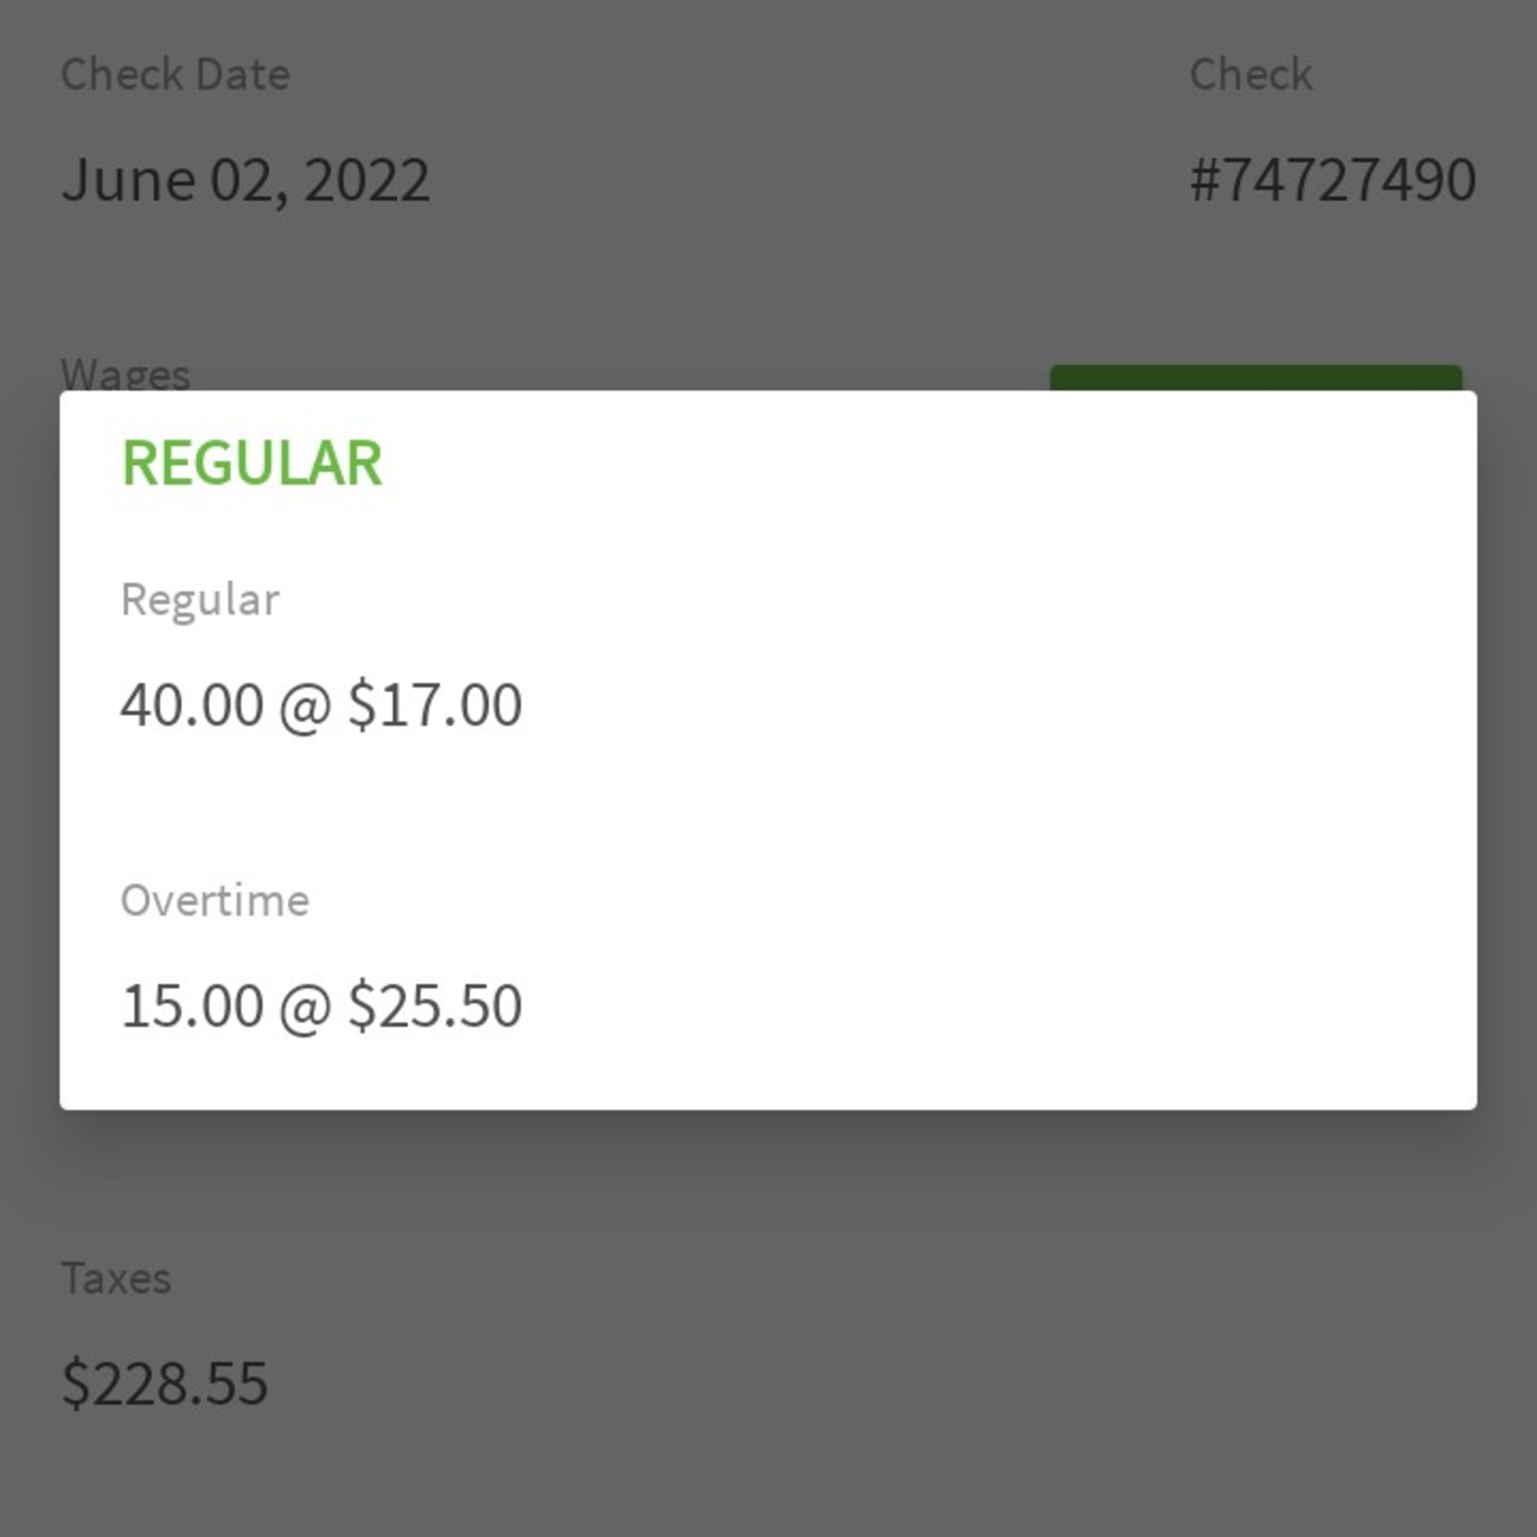
Task: Click the Check label at top right
Action: [1250, 75]
